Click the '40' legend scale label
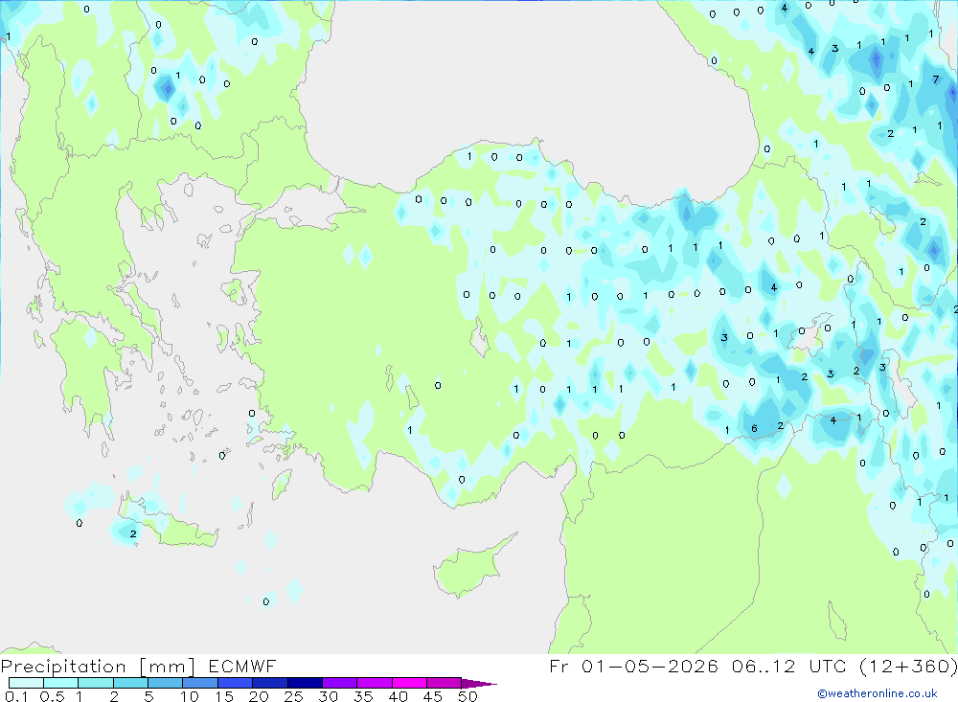Viewport: 958px width, 702px height. 398,696
